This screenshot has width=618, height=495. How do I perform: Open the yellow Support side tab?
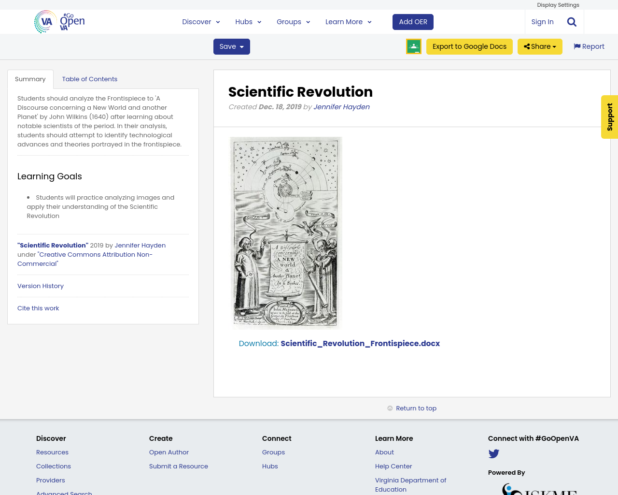(610, 117)
